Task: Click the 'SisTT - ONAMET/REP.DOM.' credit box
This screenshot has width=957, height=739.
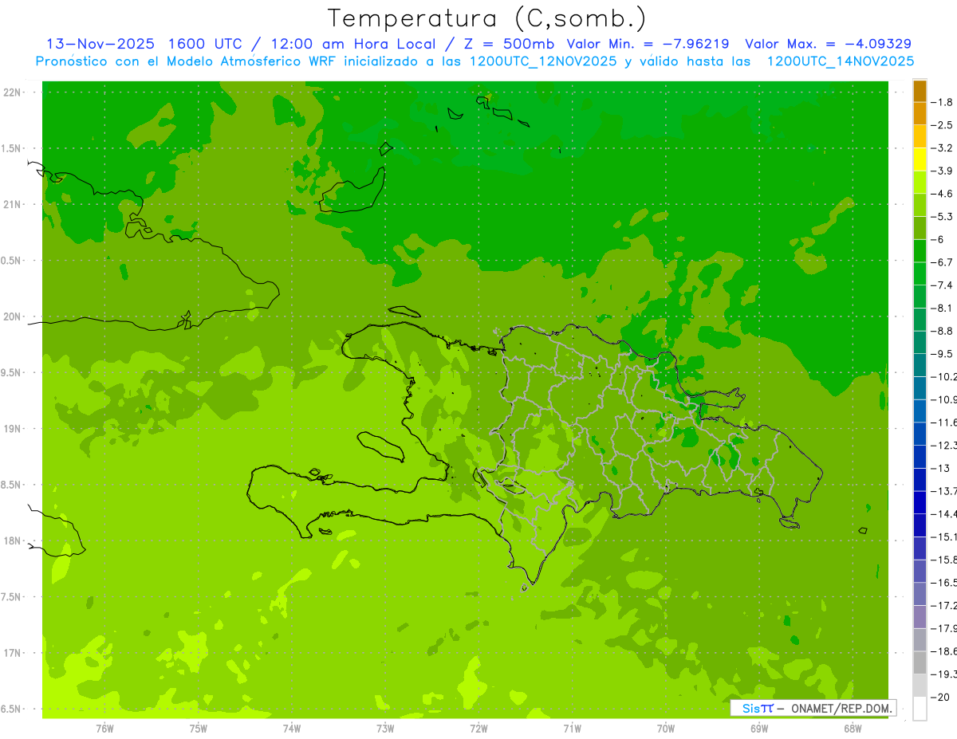Action: click(813, 708)
